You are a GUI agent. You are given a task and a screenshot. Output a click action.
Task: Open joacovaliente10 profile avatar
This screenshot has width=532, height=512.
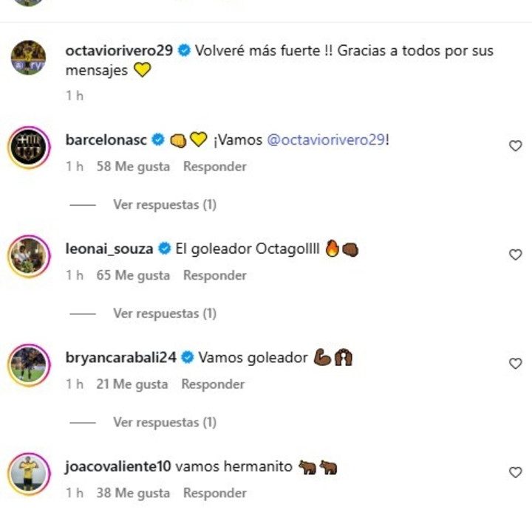(29, 474)
